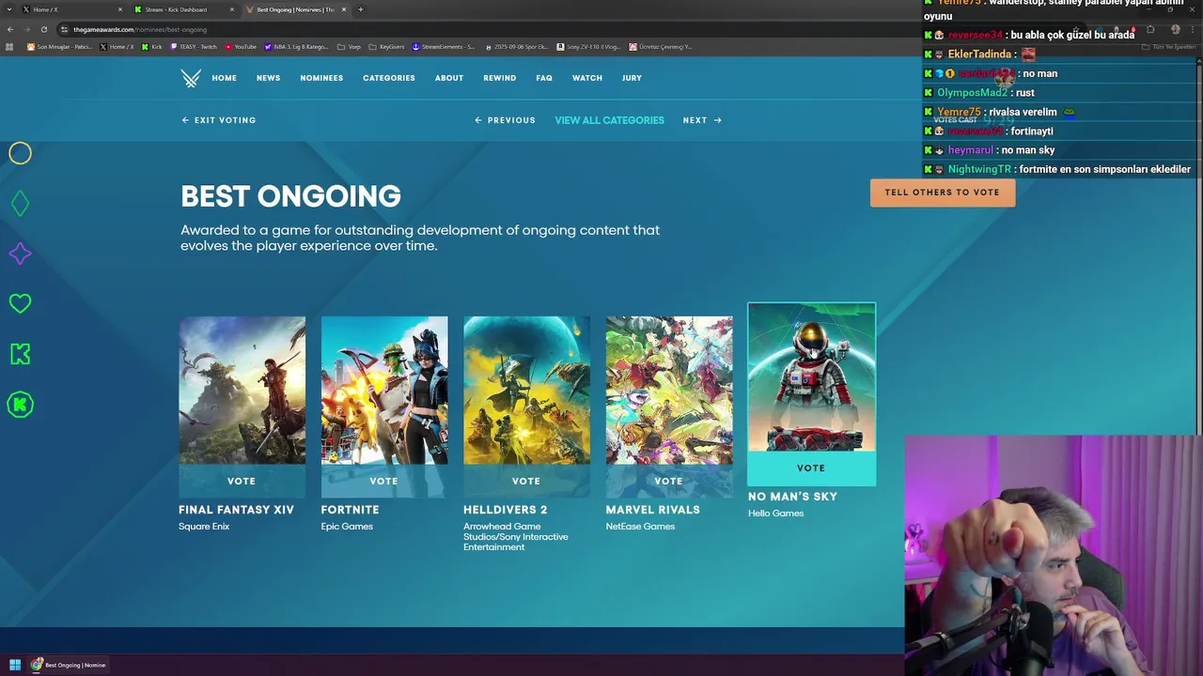Open the ABOUT navigation item
Viewport: 1203px width, 676px height.
point(448,78)
